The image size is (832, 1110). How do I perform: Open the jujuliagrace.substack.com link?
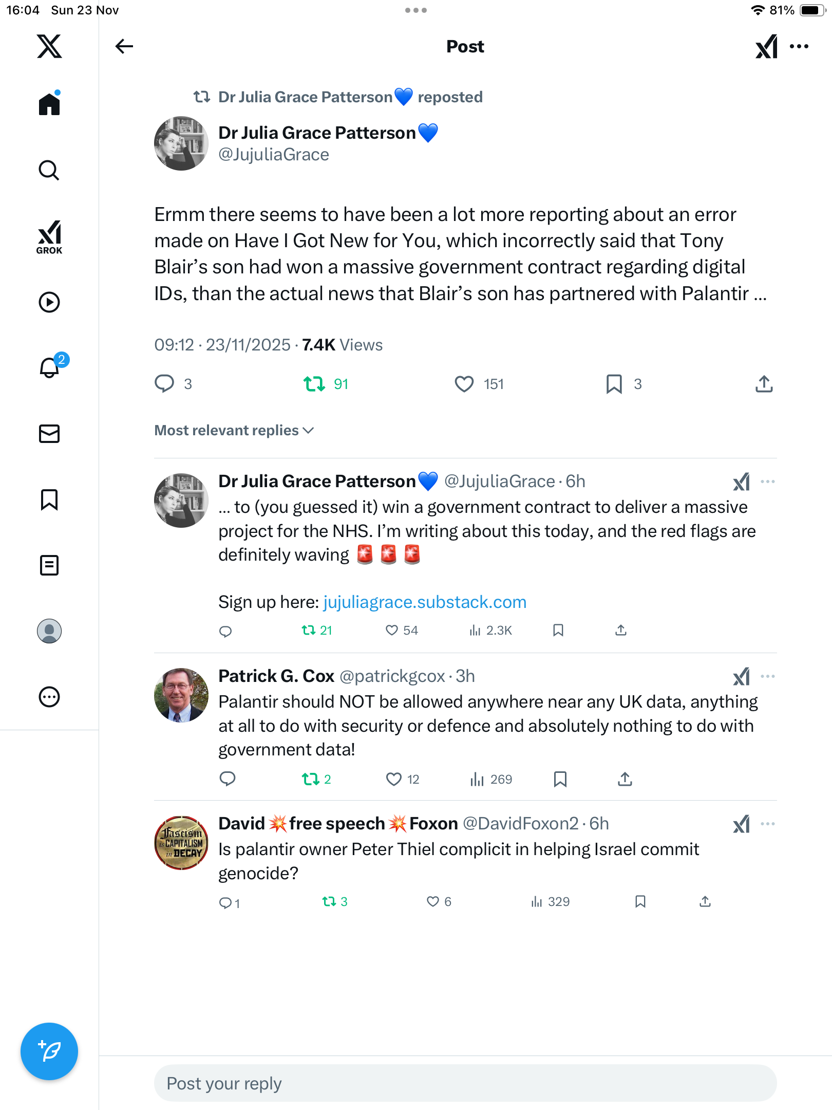425,602
